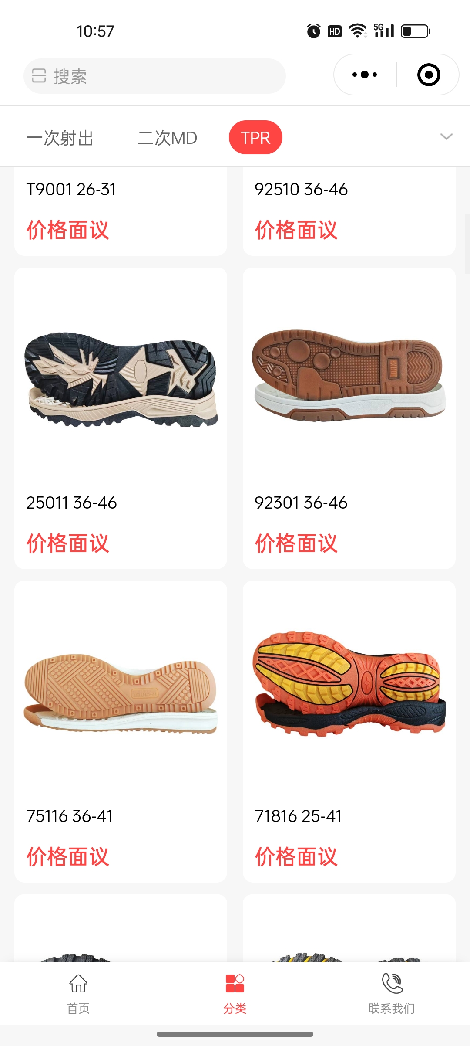Tap the 分类 category grid icon
Screen dimensions: 470x1046
235,984
